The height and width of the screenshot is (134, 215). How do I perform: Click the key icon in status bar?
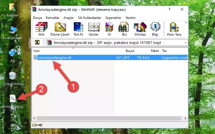pos(40,125)
